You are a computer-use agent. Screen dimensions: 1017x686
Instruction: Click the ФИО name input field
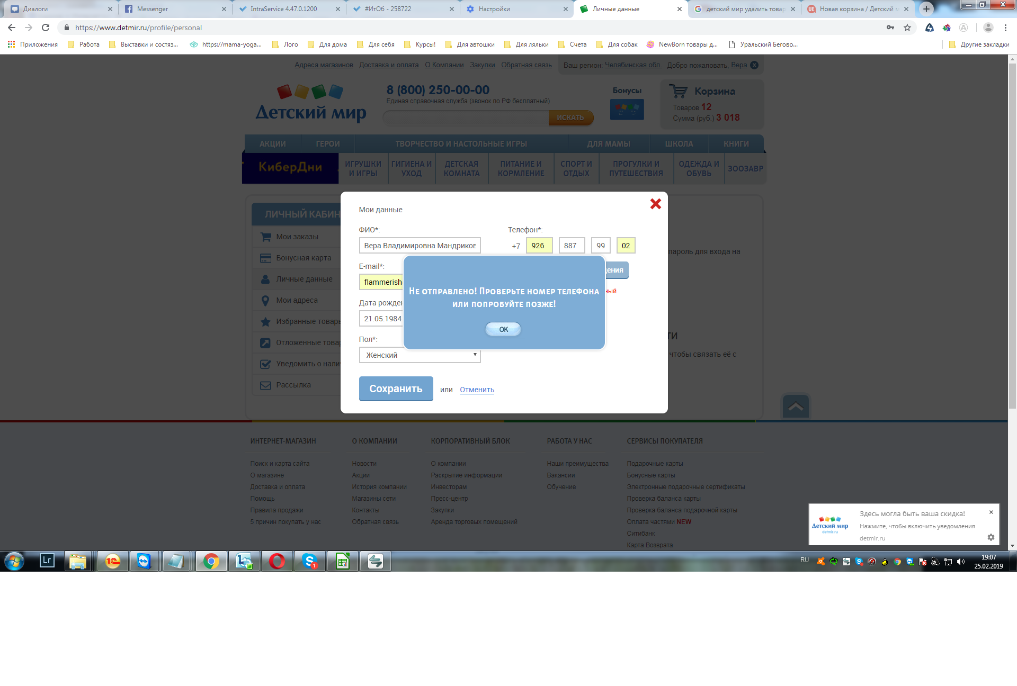pos(420,246)
